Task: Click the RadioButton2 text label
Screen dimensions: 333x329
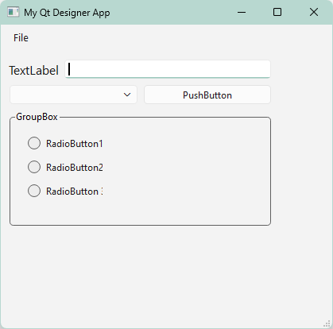Action: pos(75,168)
